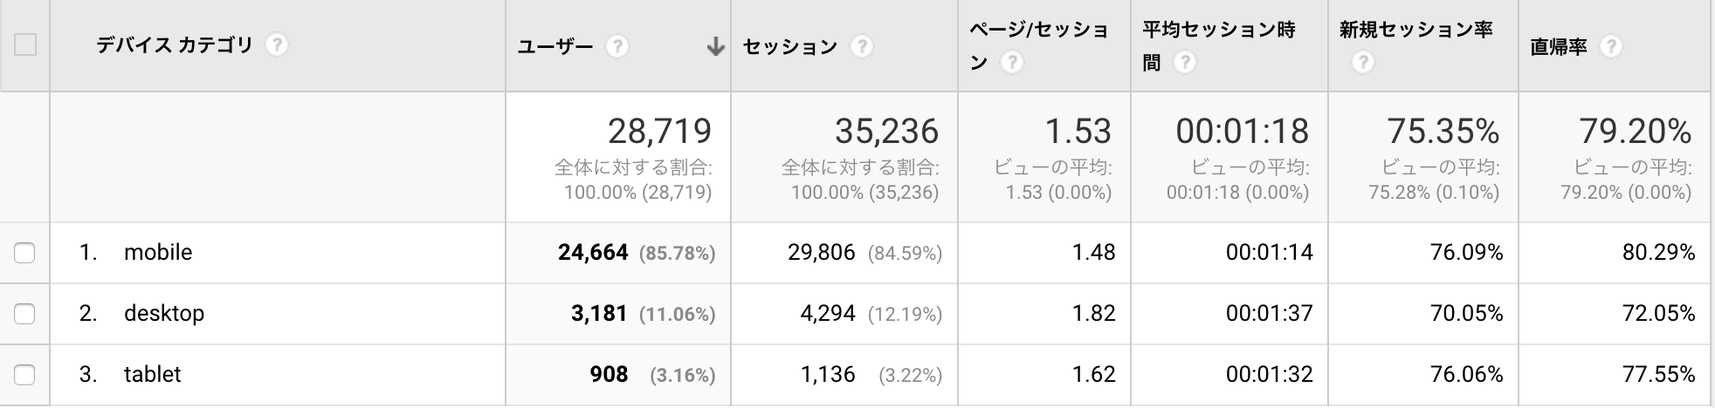Open help icon beside セッション header
Viewport: 1715px width, 408px height.
click(862, 46)
